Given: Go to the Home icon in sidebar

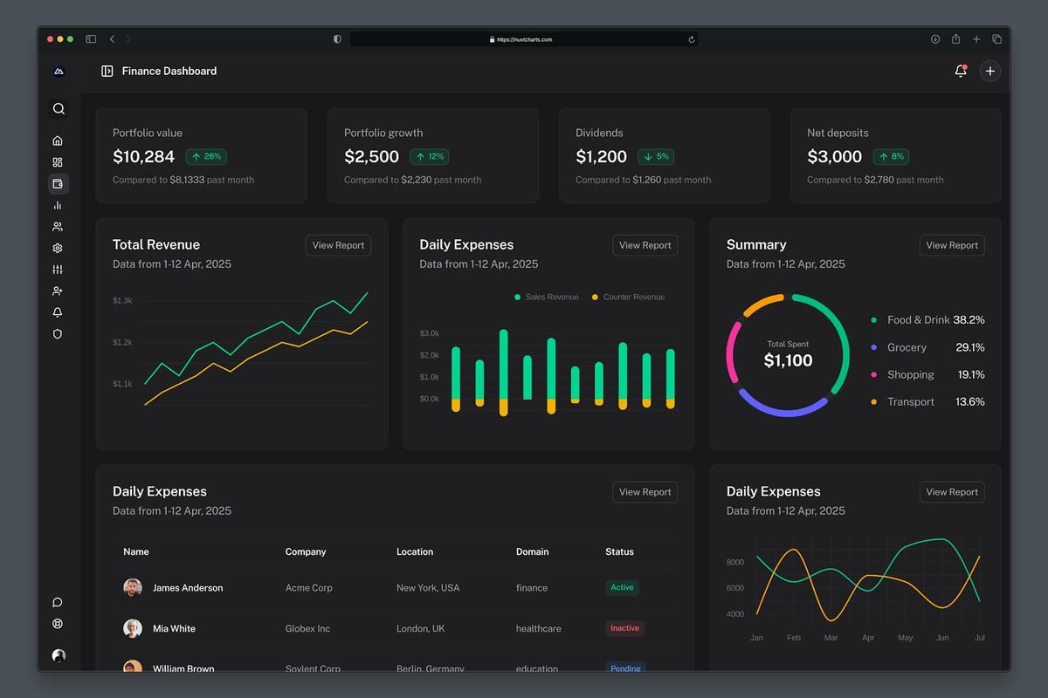Looking at the screenshot, I should click(x=58, y=140).
